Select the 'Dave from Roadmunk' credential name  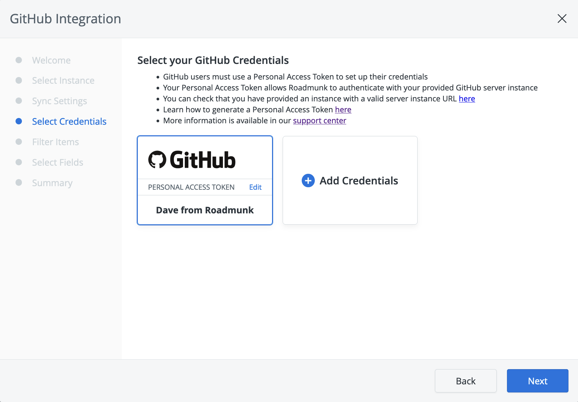[x=205, y=210]
